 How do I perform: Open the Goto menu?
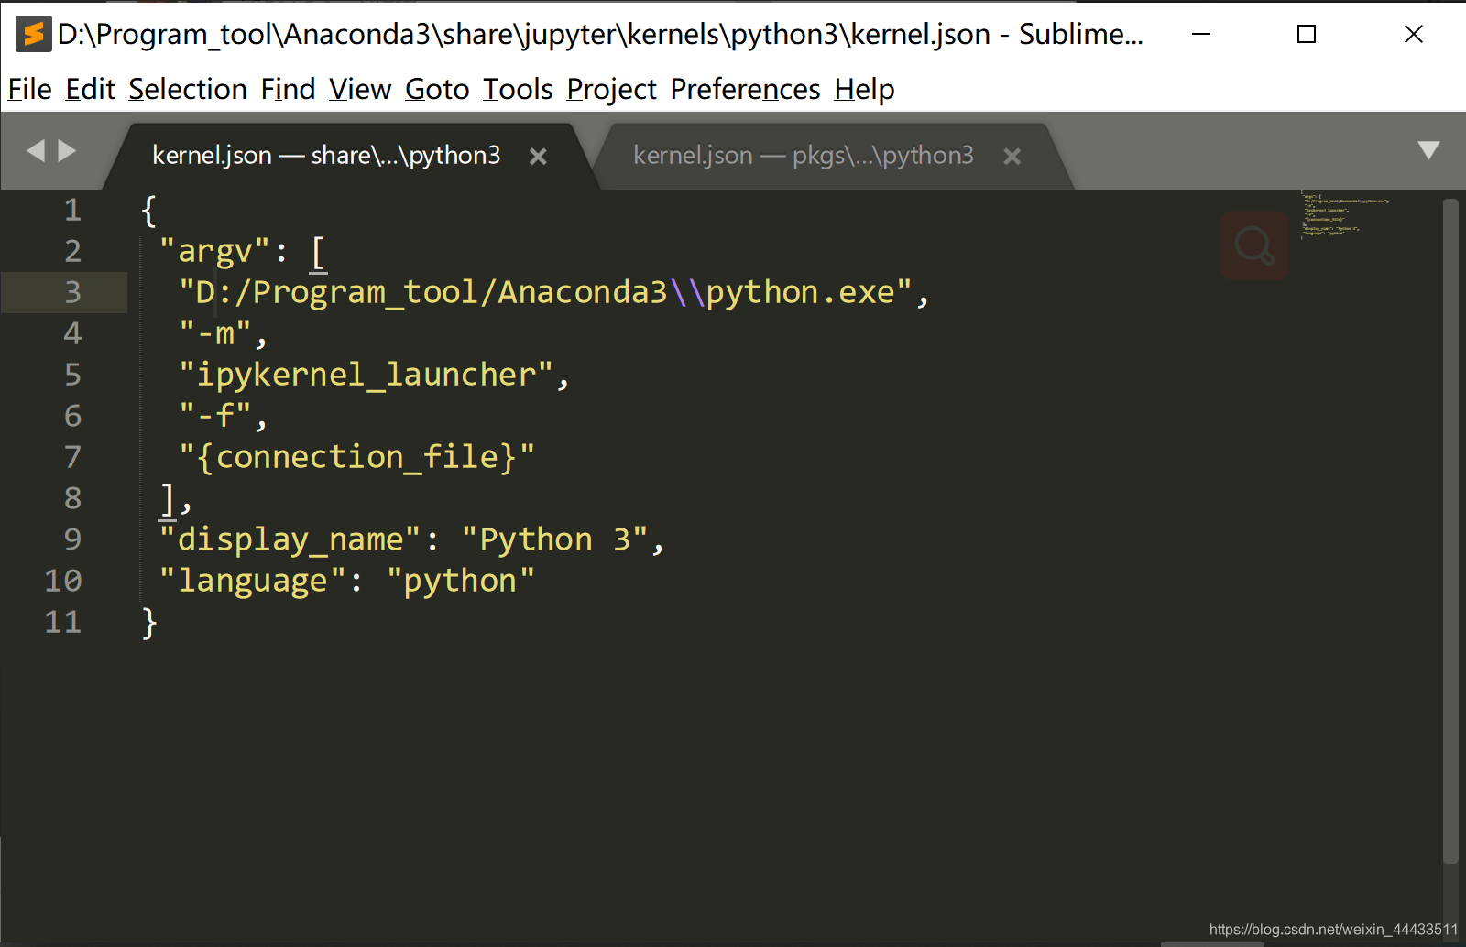point(437,89)
